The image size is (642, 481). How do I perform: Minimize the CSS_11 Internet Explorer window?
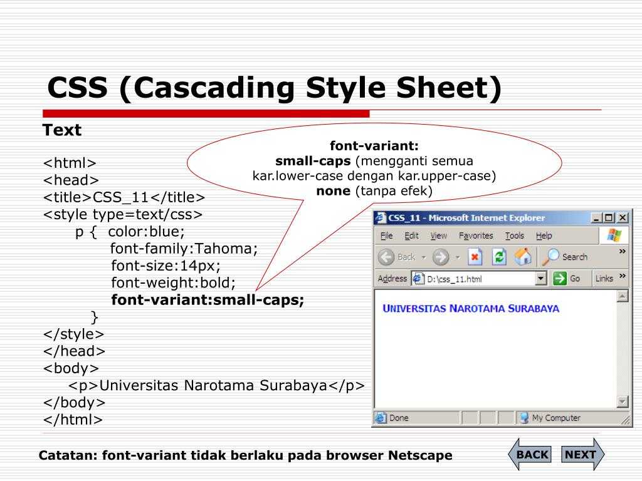click(596, 217)
